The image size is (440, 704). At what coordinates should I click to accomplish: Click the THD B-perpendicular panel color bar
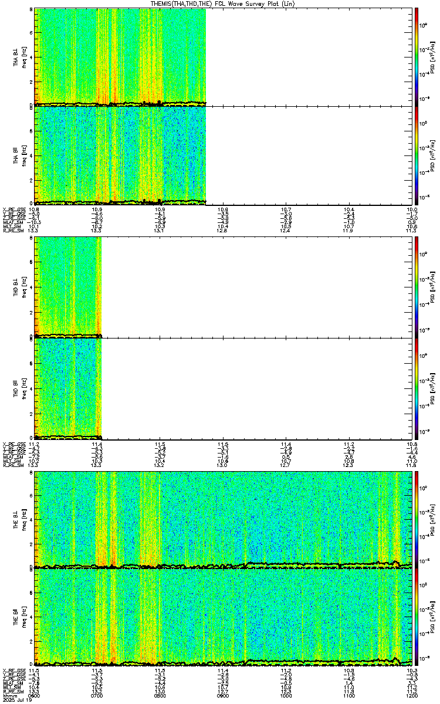[417, 287]
